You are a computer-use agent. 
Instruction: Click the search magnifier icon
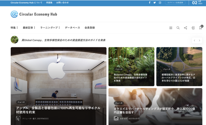[178, 28]
